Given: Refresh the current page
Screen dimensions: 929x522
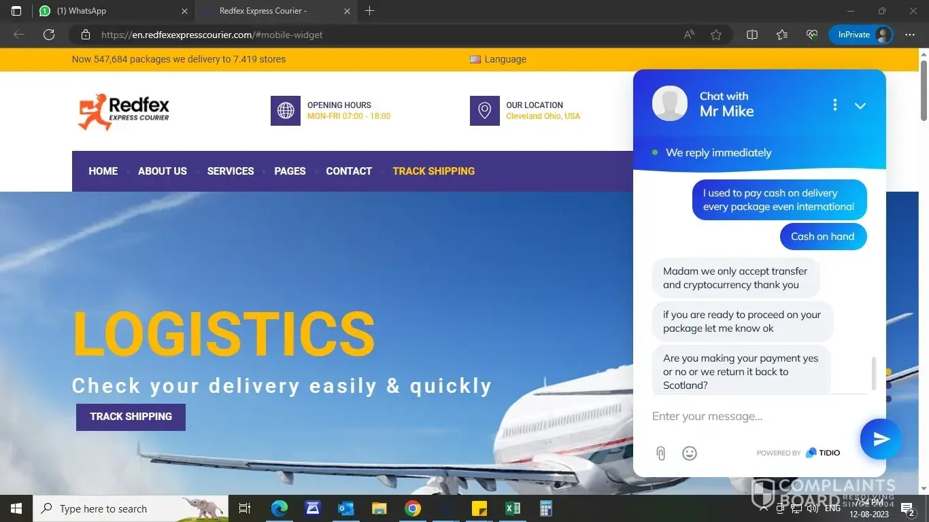Looking at the screenshot, I should [x=49, y=35].
